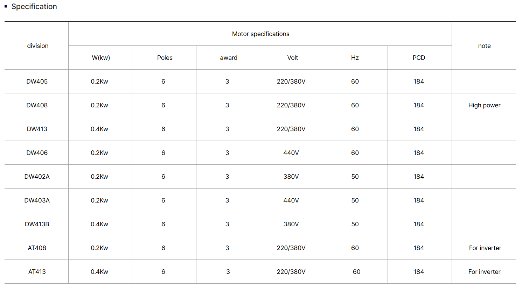Click the DW405 model cell

tap(37, 81)
